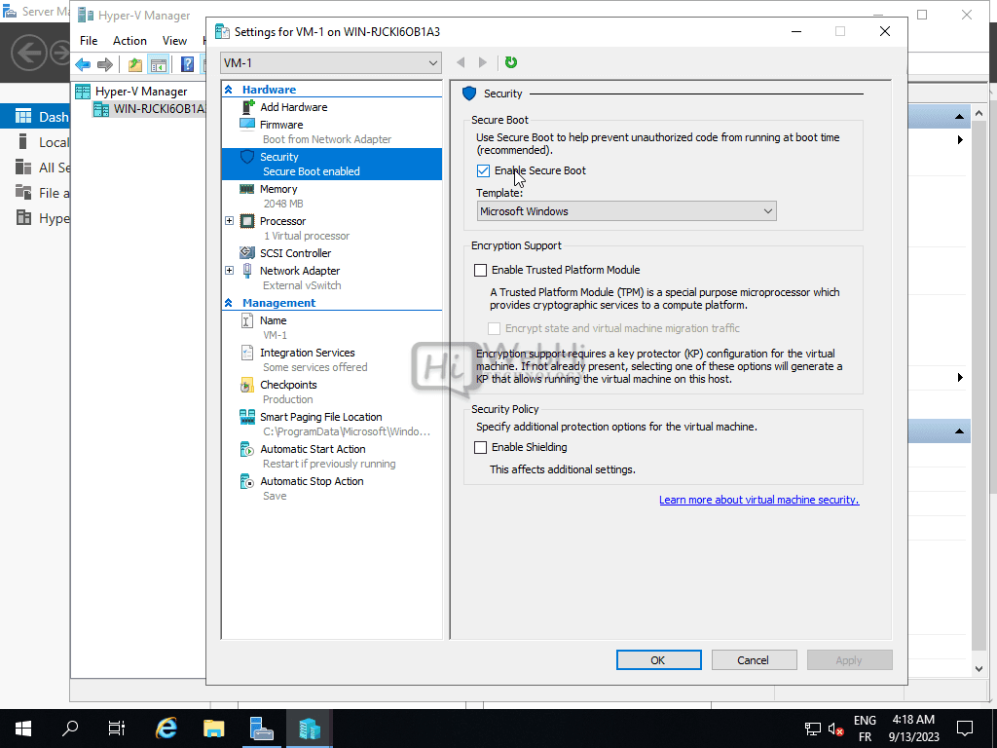Click the previous VM arrow in settings toolbar
997x748 pixels.
[461, 62]
